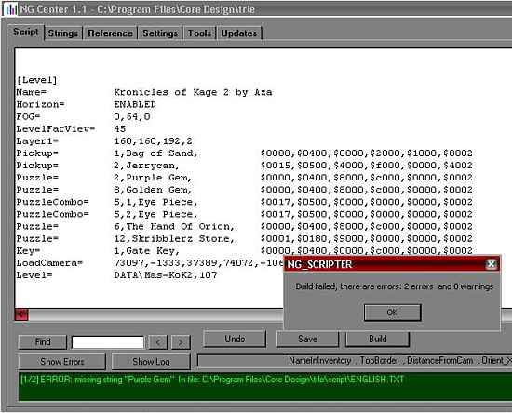The image size is (512, 413).
Task: Click the Skribblerz Stone puzzle entry
Action: click(x=174, y=239)
